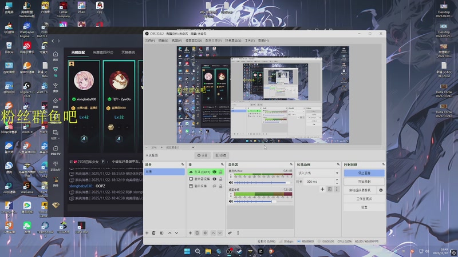Viewport: 458px width, 257px height.
Task: Move selected source up in Sources toolbar
Action: [x=213, y=233]
